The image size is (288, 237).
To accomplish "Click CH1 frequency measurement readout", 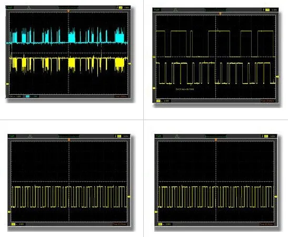I will [185, 89].
